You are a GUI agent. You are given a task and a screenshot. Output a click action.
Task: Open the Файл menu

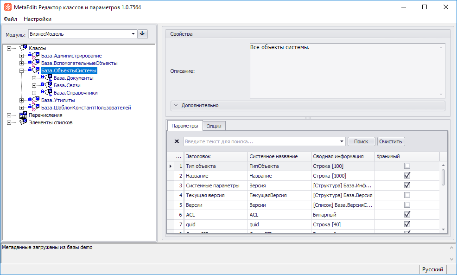click(x=10, y=19)
